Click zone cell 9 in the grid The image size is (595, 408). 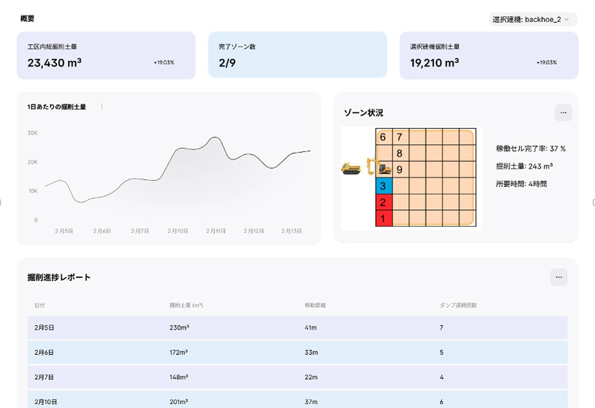coord(400,170)
